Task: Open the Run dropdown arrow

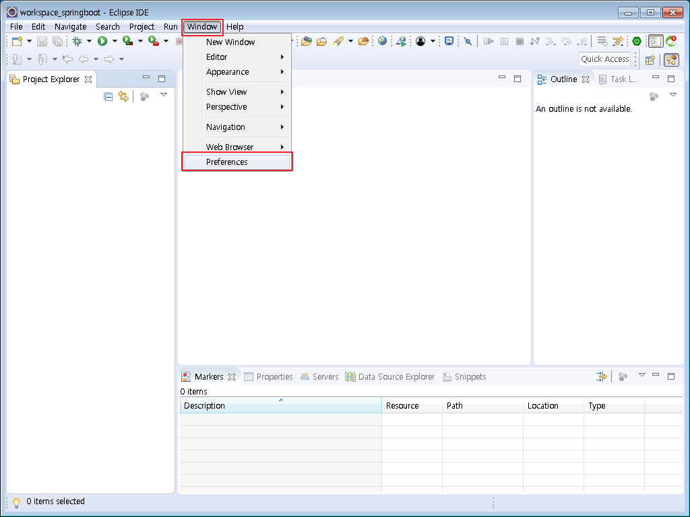Action: click(115, 41)
